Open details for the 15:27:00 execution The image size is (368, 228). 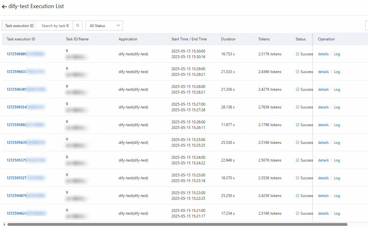tap(323, 107)
